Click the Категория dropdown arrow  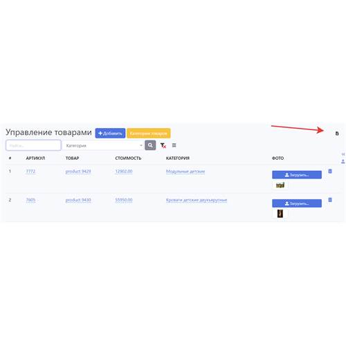coord(141,145)
